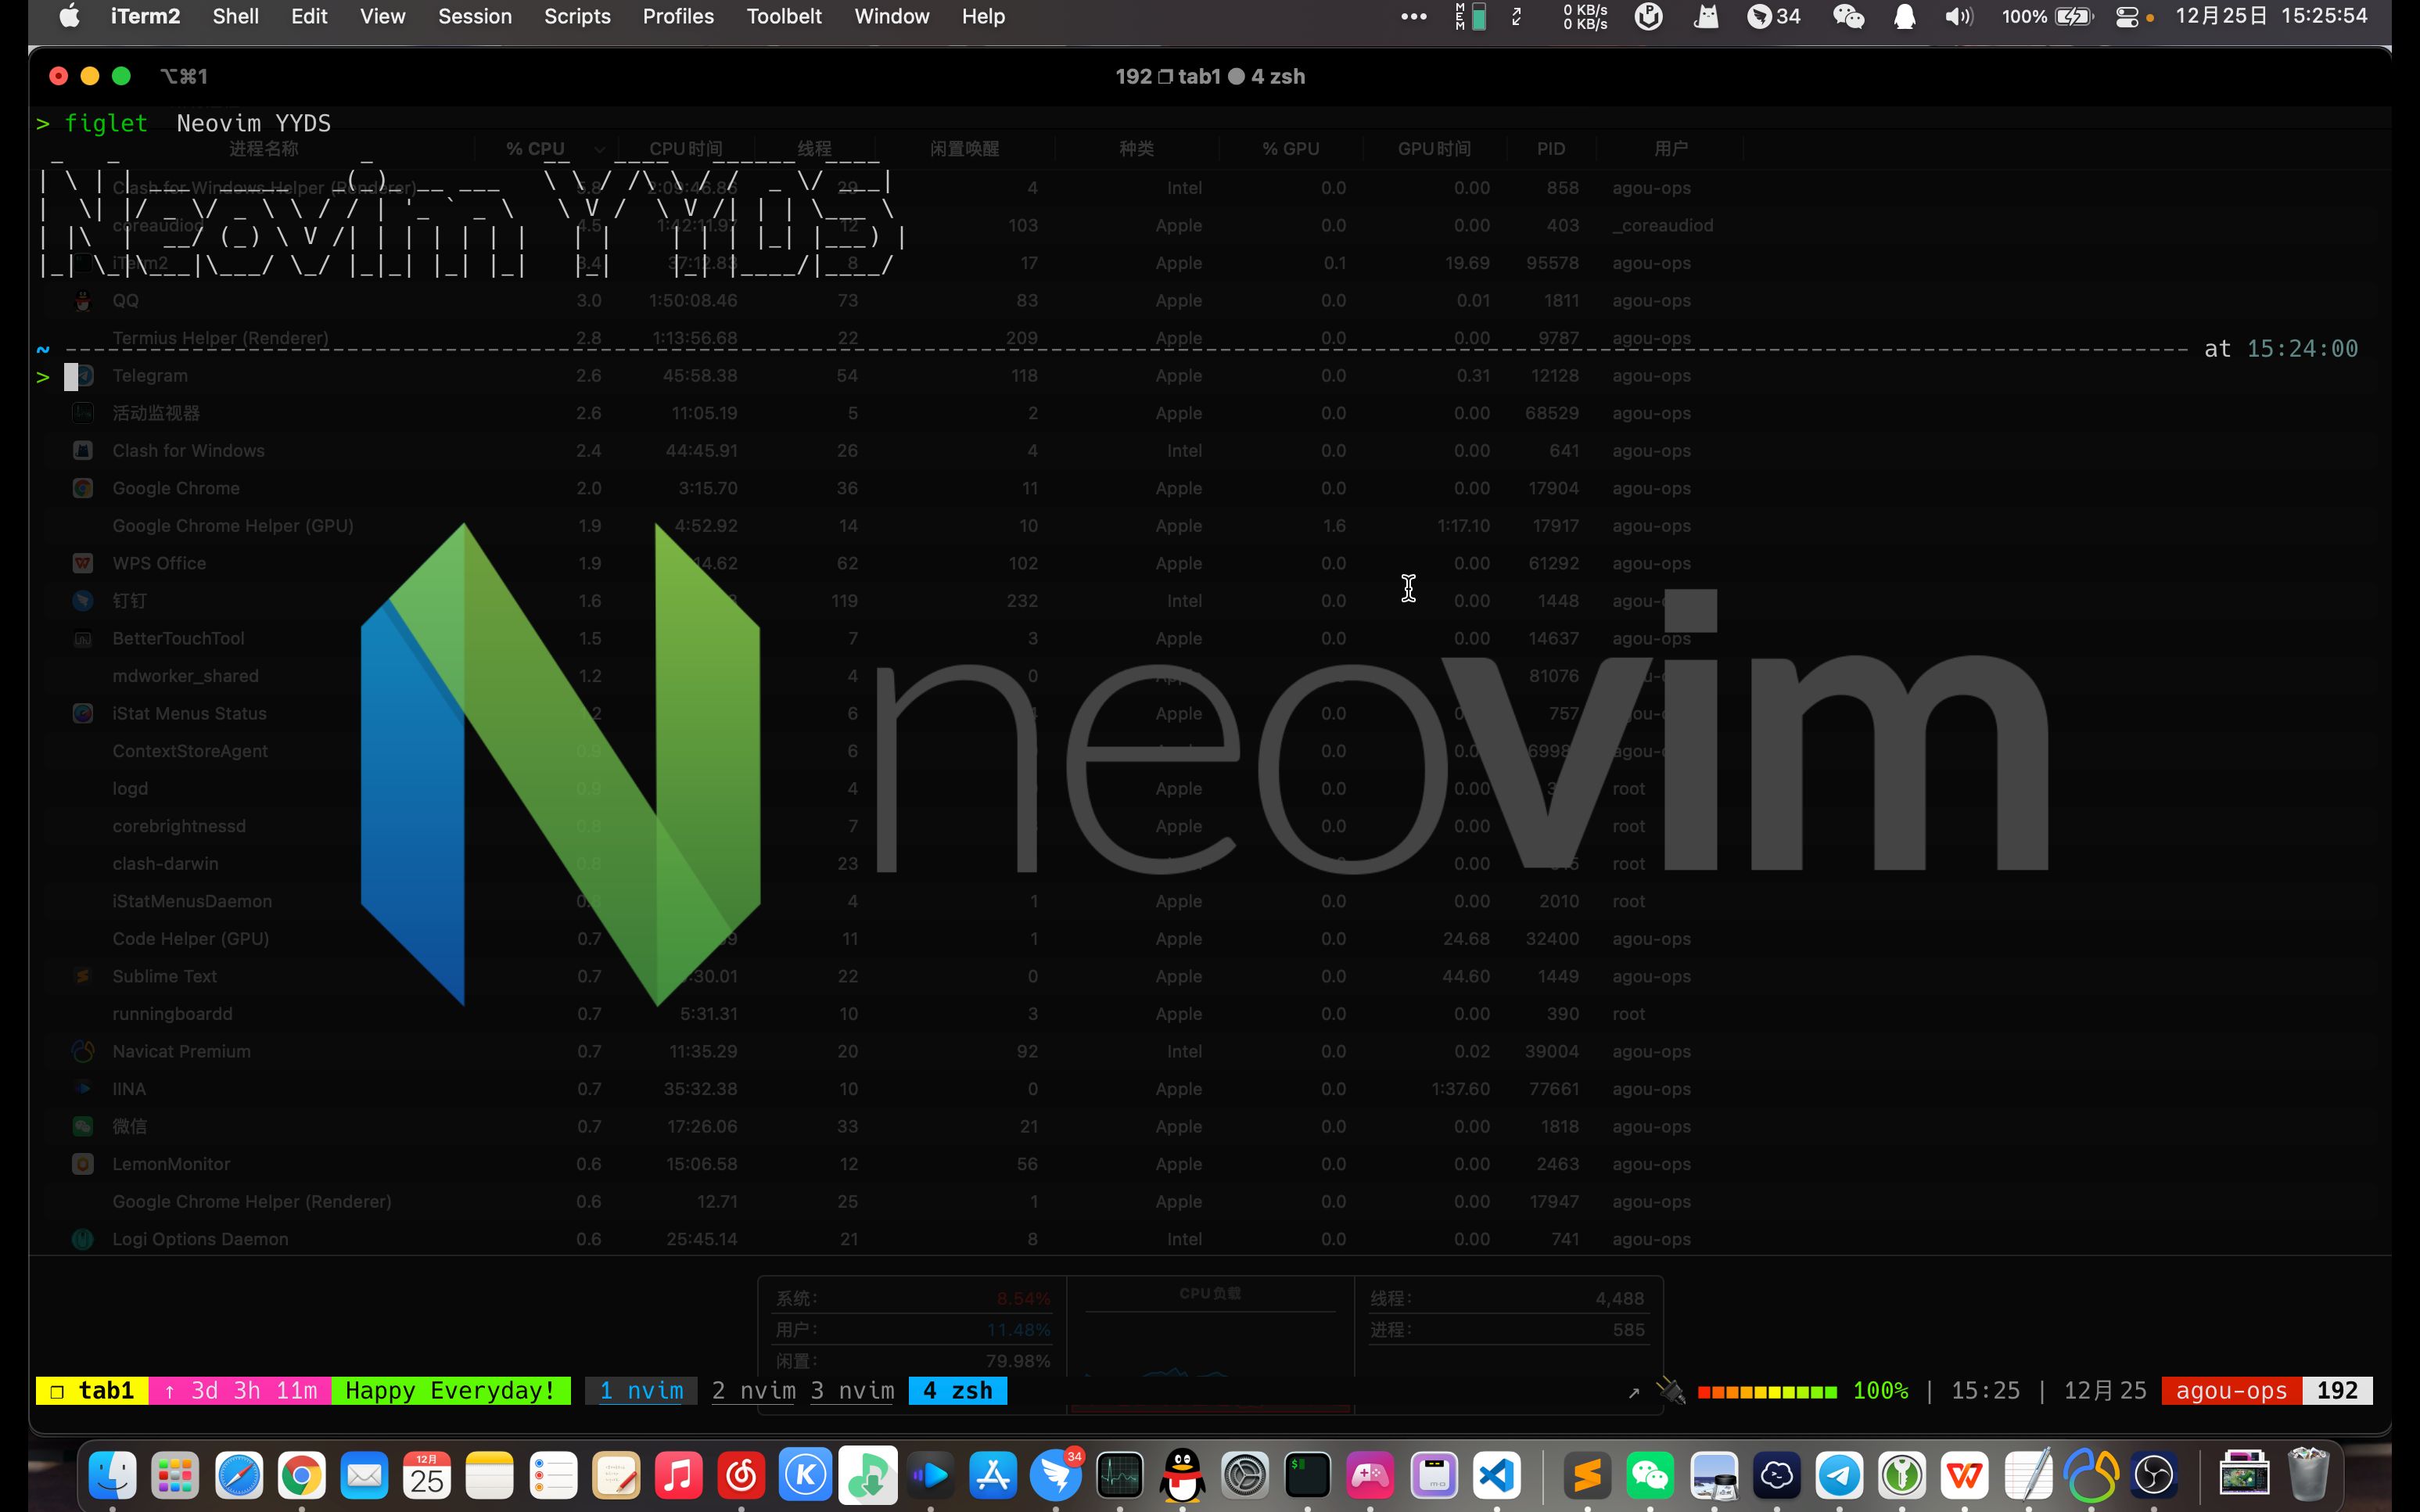Open WPS Office from the Dock
Screen dimensions: 2420x1512
1964,1475
